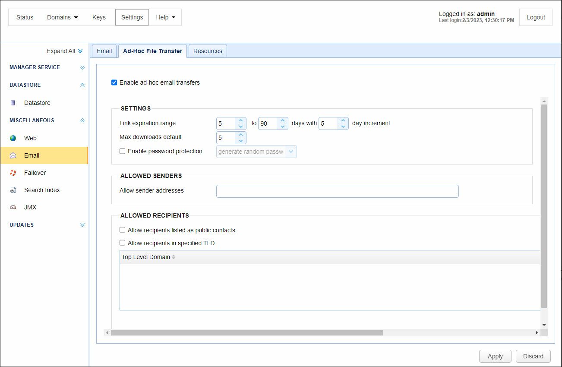
Task: Click the Top Level Domain sort arrows
Action: [174, 257]
